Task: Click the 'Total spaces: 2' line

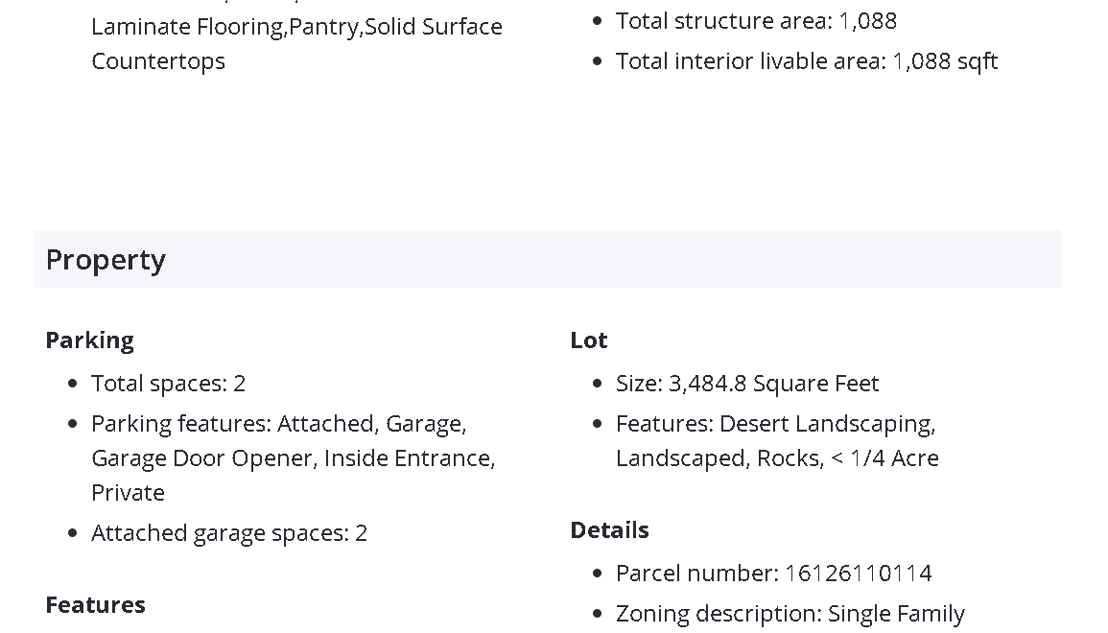Action: pos(168,384)
